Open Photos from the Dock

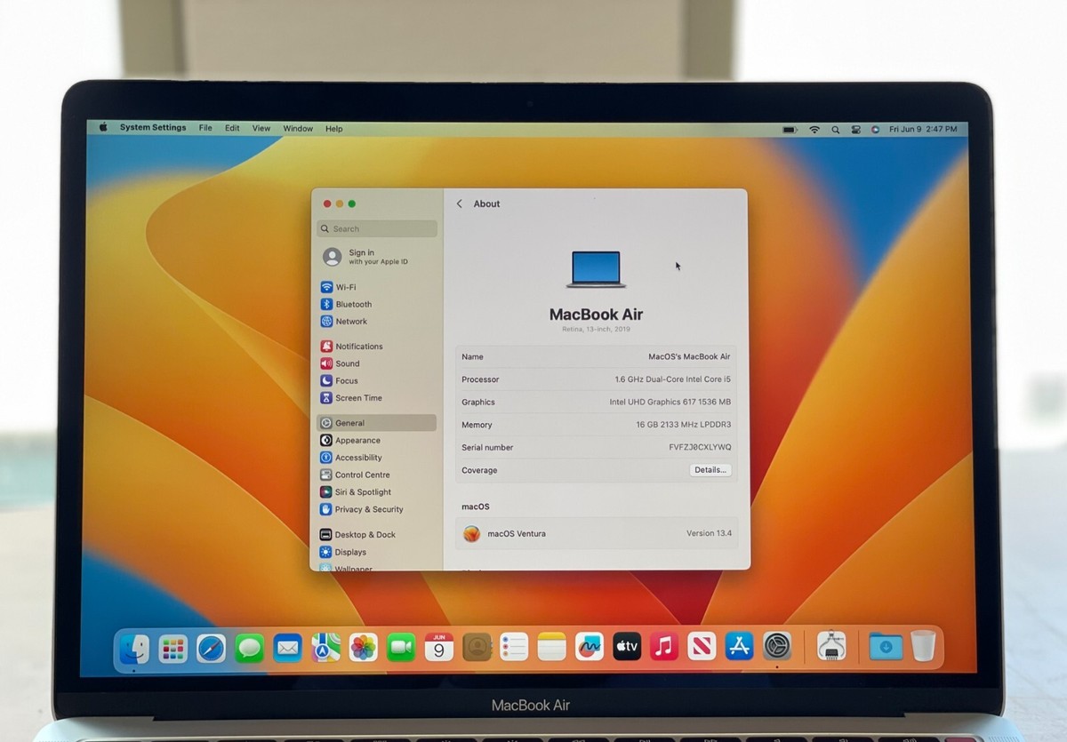(x=364, y=647)
